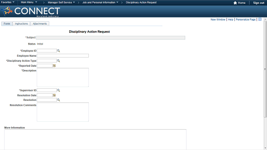The height and width of the screenshot is (150, 267).
Task: Open the Resolution Date calendar picker
Action: point(54,95)
